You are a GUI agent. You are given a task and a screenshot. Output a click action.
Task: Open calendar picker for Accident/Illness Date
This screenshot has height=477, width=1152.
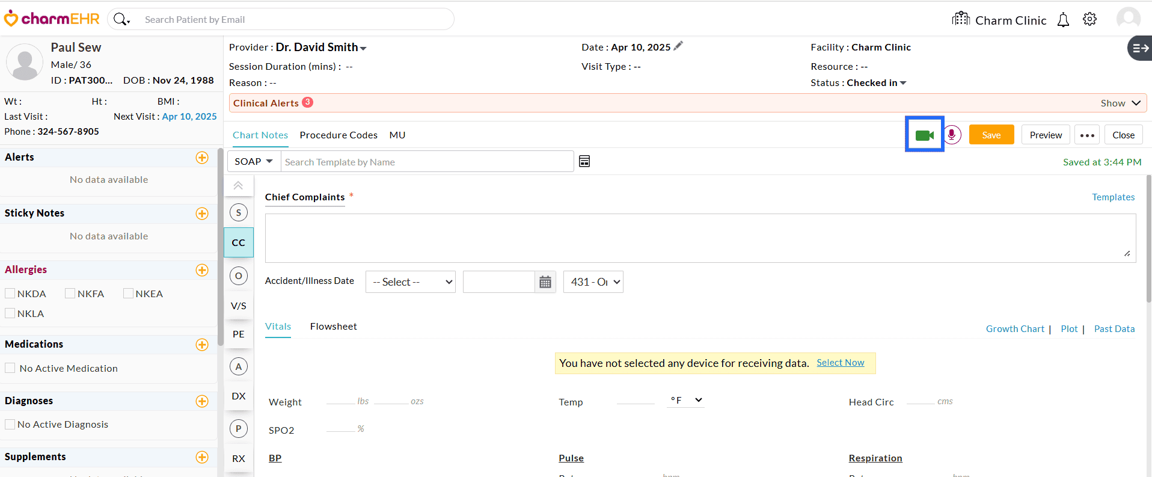coord(545,282)
